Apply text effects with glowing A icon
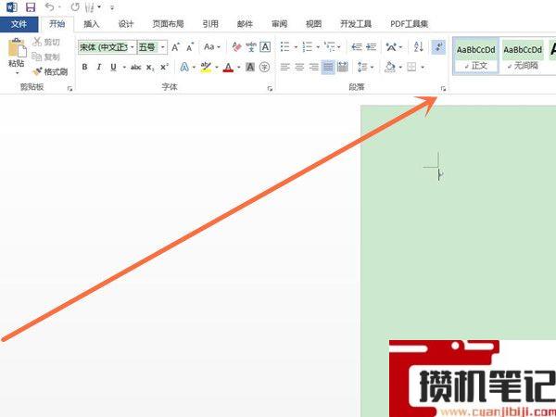The width and height of the screenshot is (556, 417). coord(184,67)
